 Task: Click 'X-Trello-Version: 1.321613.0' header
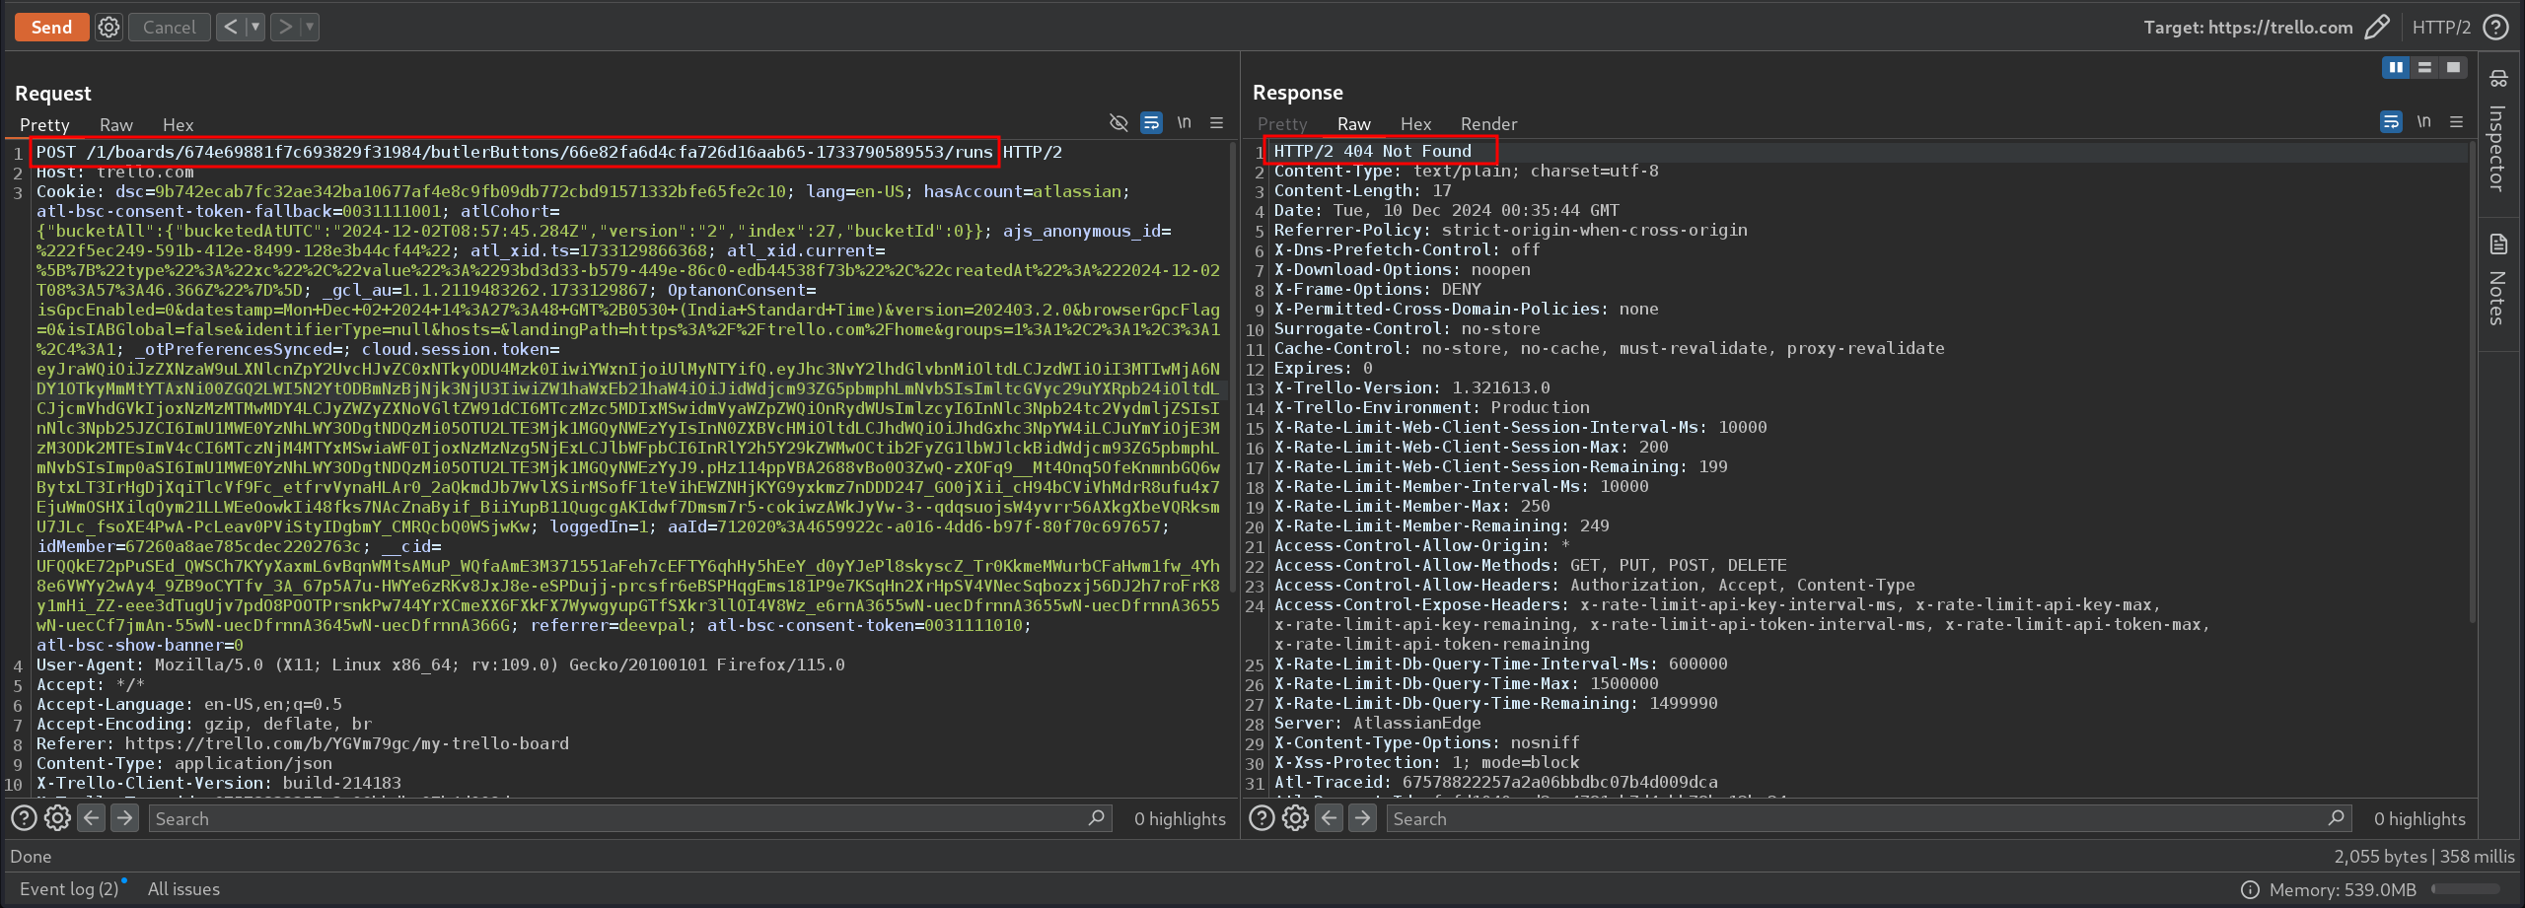1411,387
